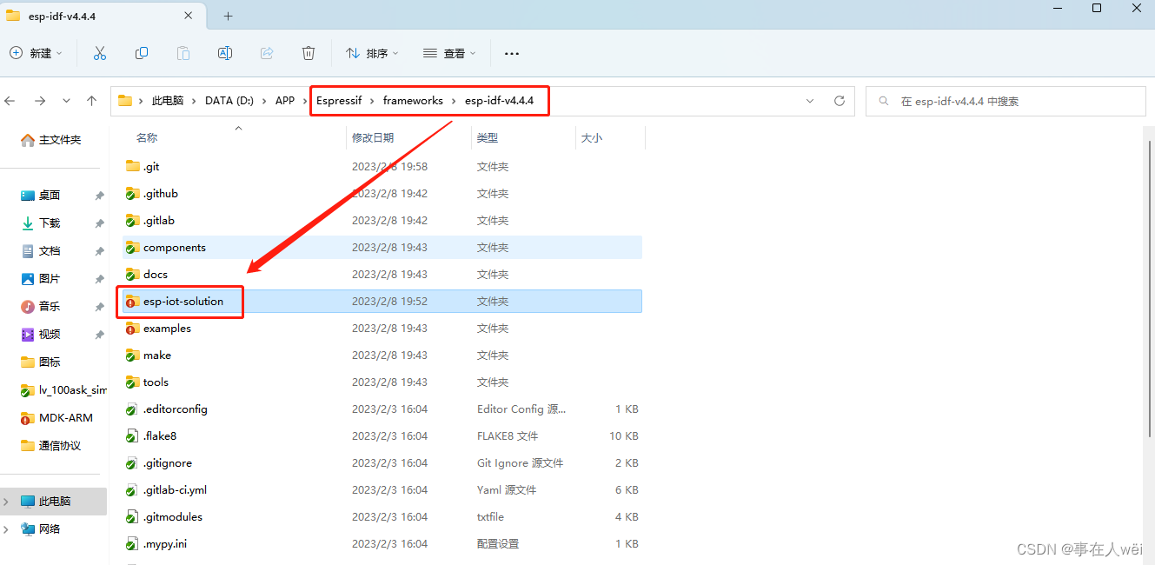This screenshot has height=565, width=1155.
Task: Go up one folder level arrow
Action: pos(91,101)
